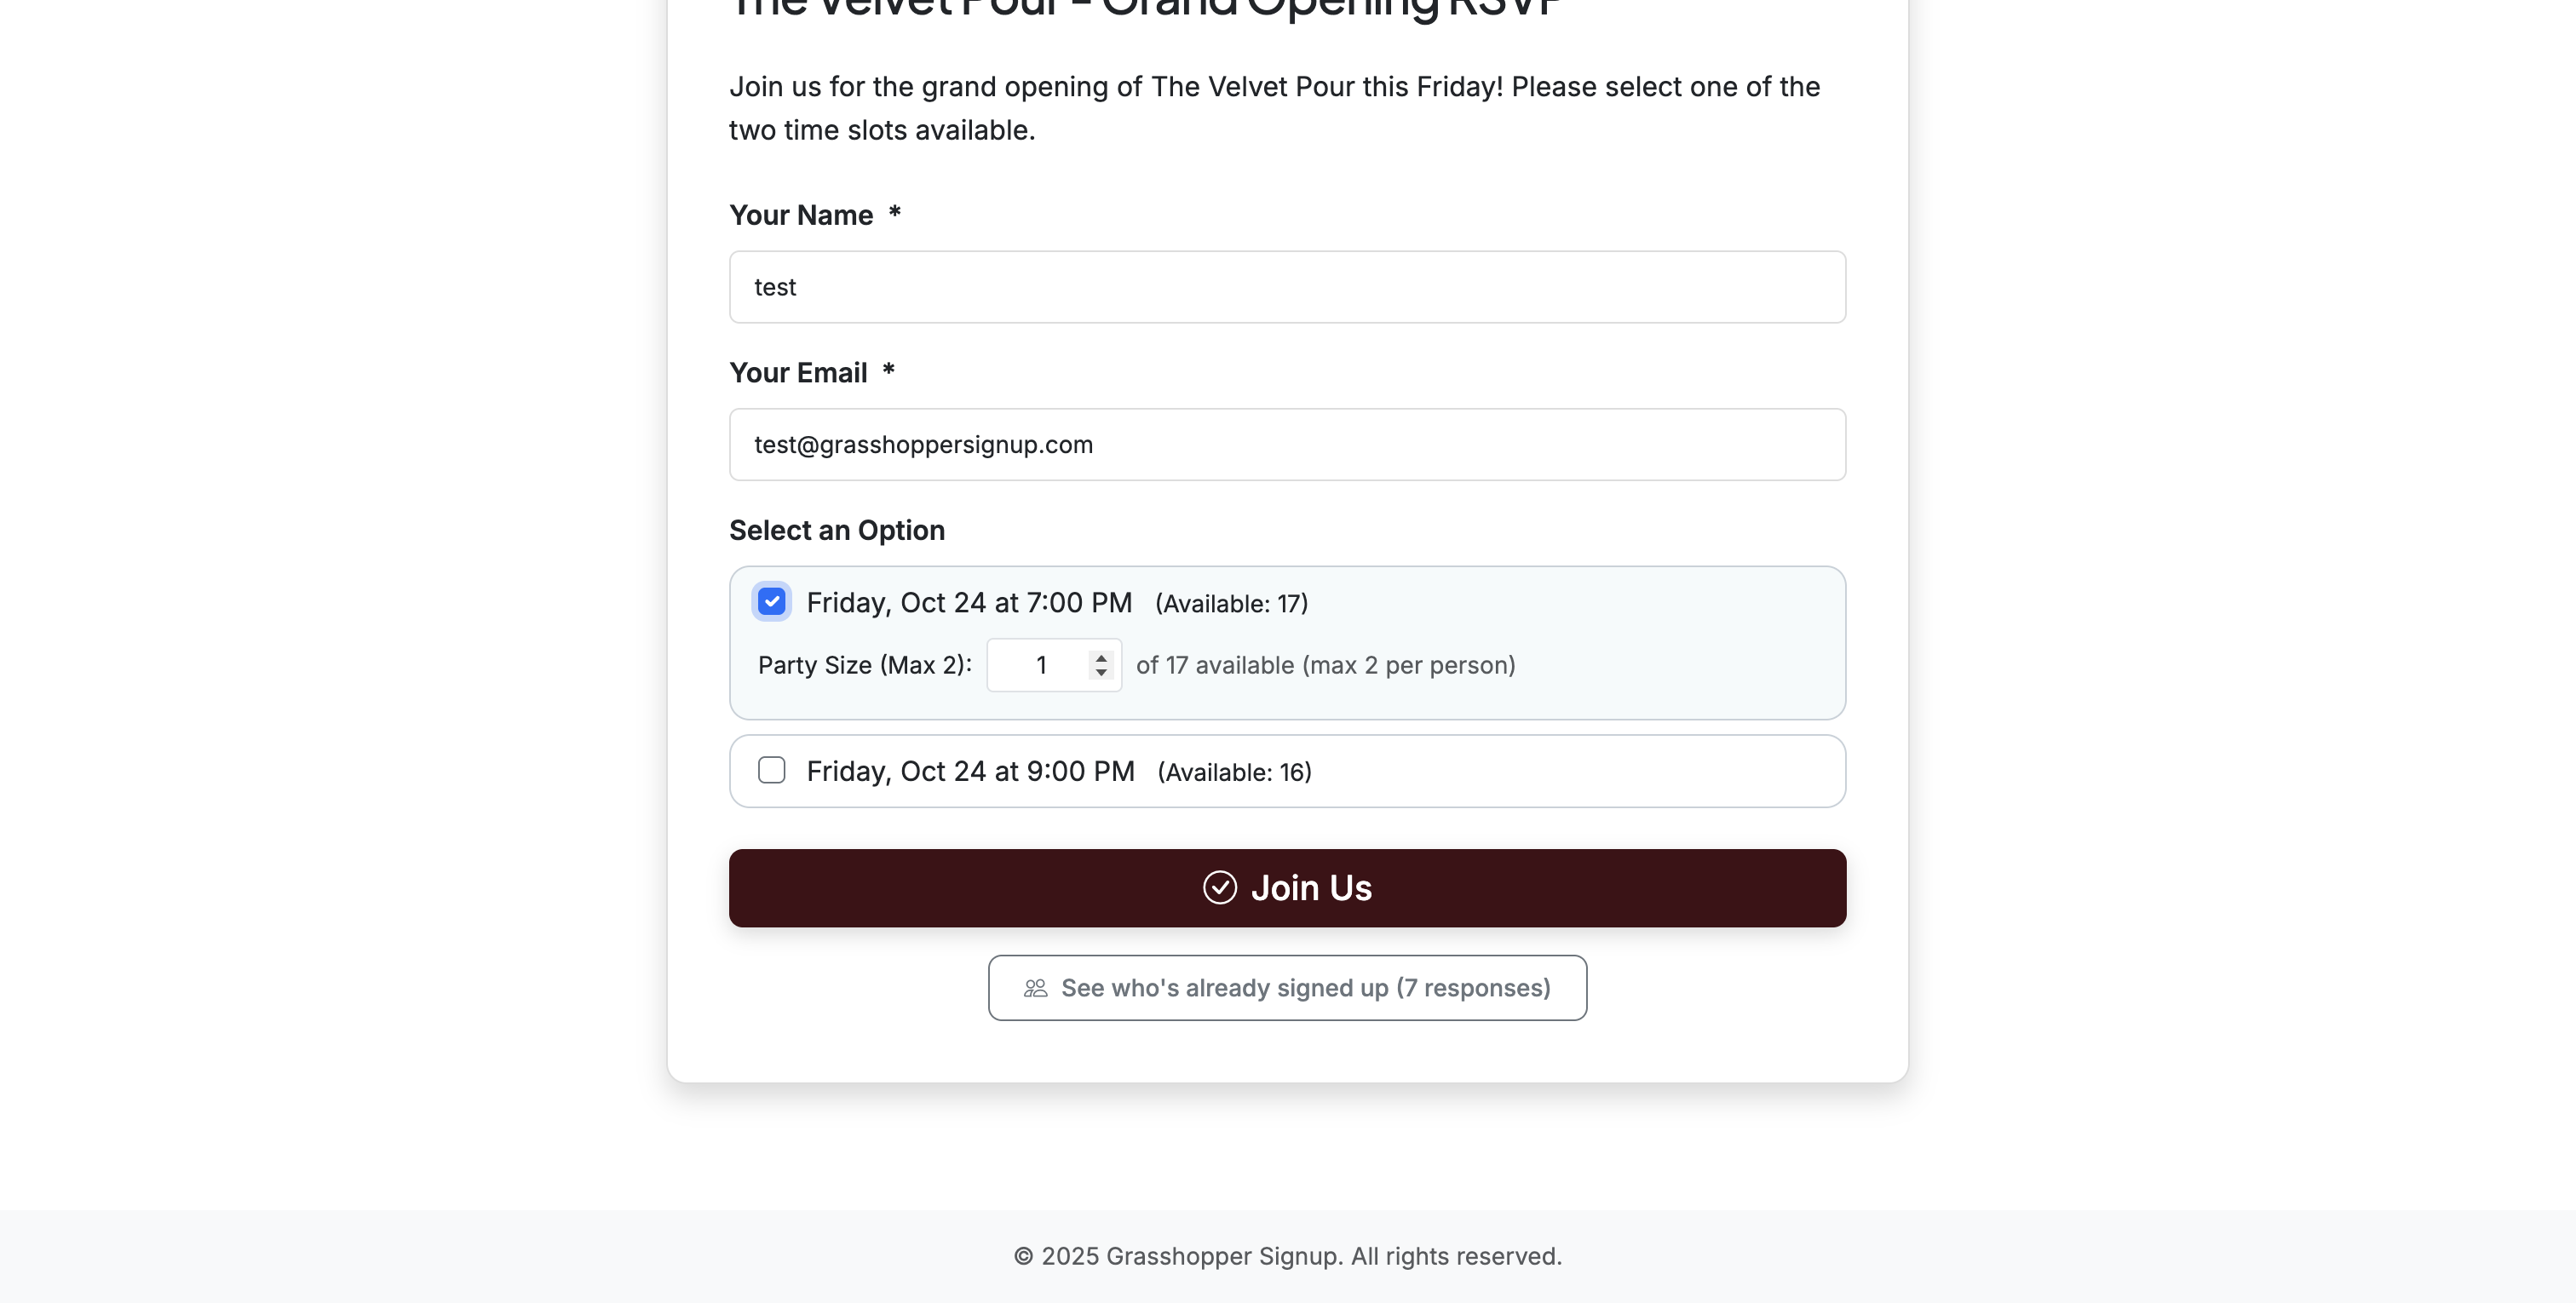Click the 'Friday, Oct 24 at 7:00 PM' label
The width and height of the screenshot is (2576, 1303).
coord(969,603)
